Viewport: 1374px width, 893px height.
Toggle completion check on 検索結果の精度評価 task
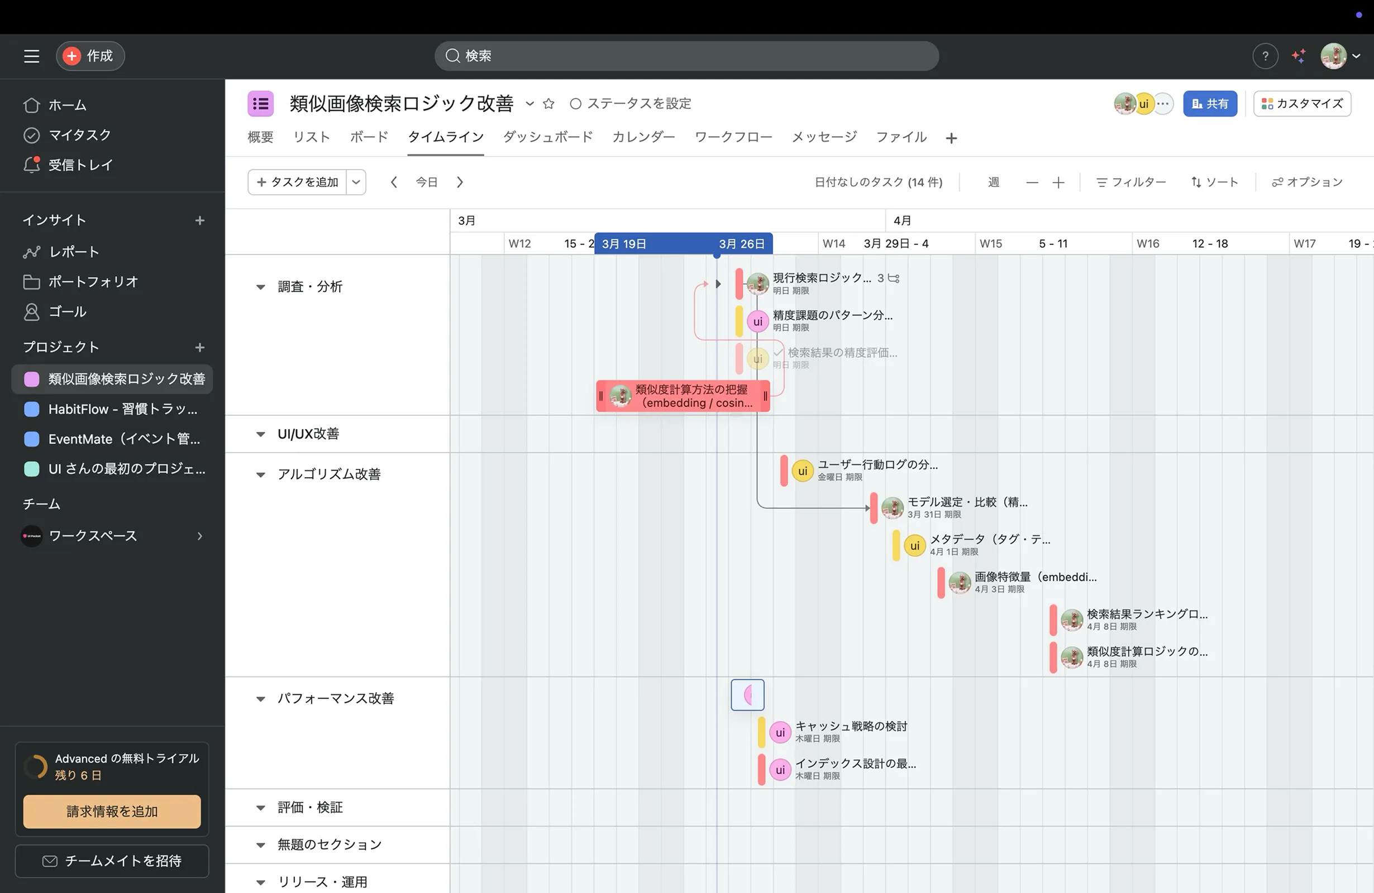[x=778, y=353]
